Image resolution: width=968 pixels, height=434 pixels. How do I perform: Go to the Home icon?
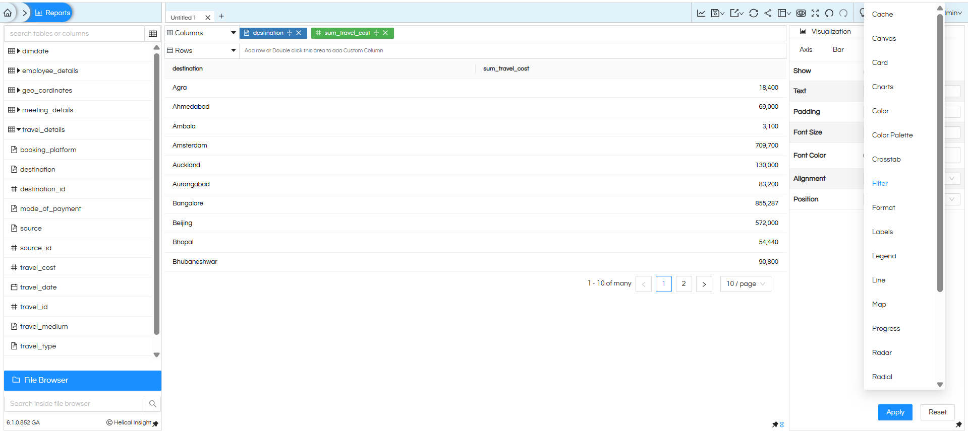8,13
